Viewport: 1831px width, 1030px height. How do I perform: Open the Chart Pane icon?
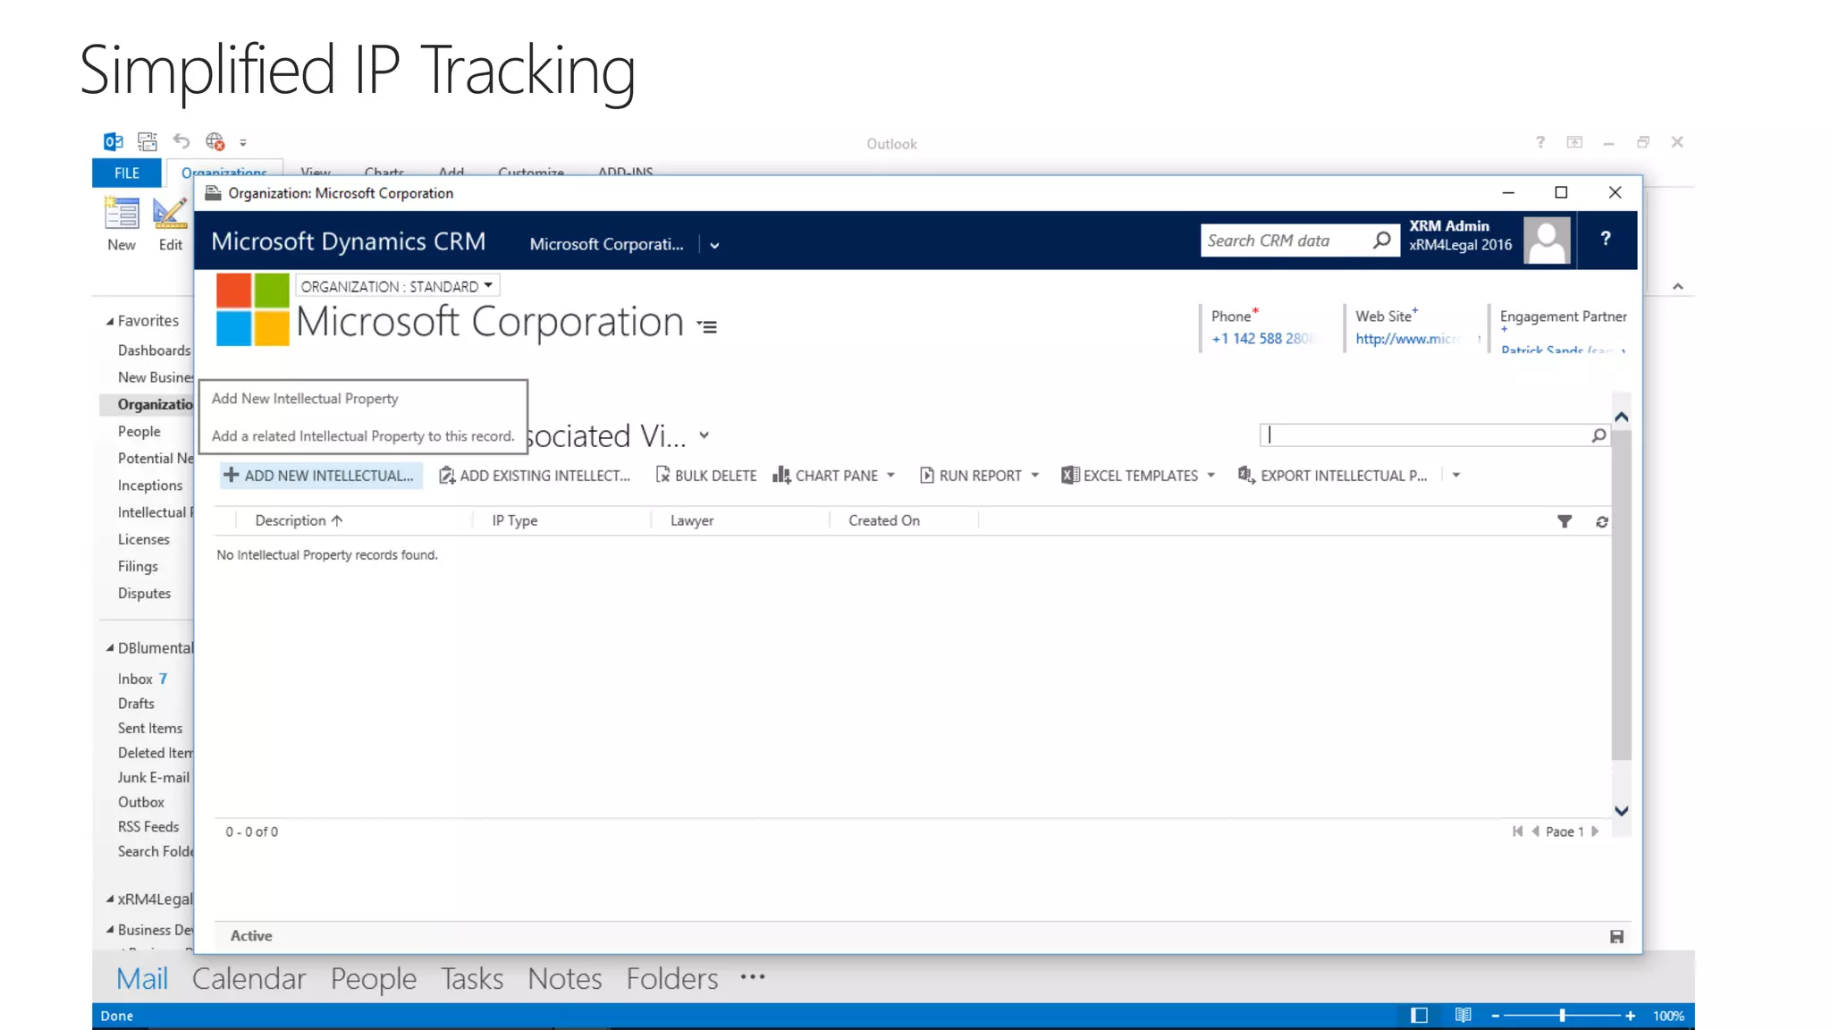point(781,475)
